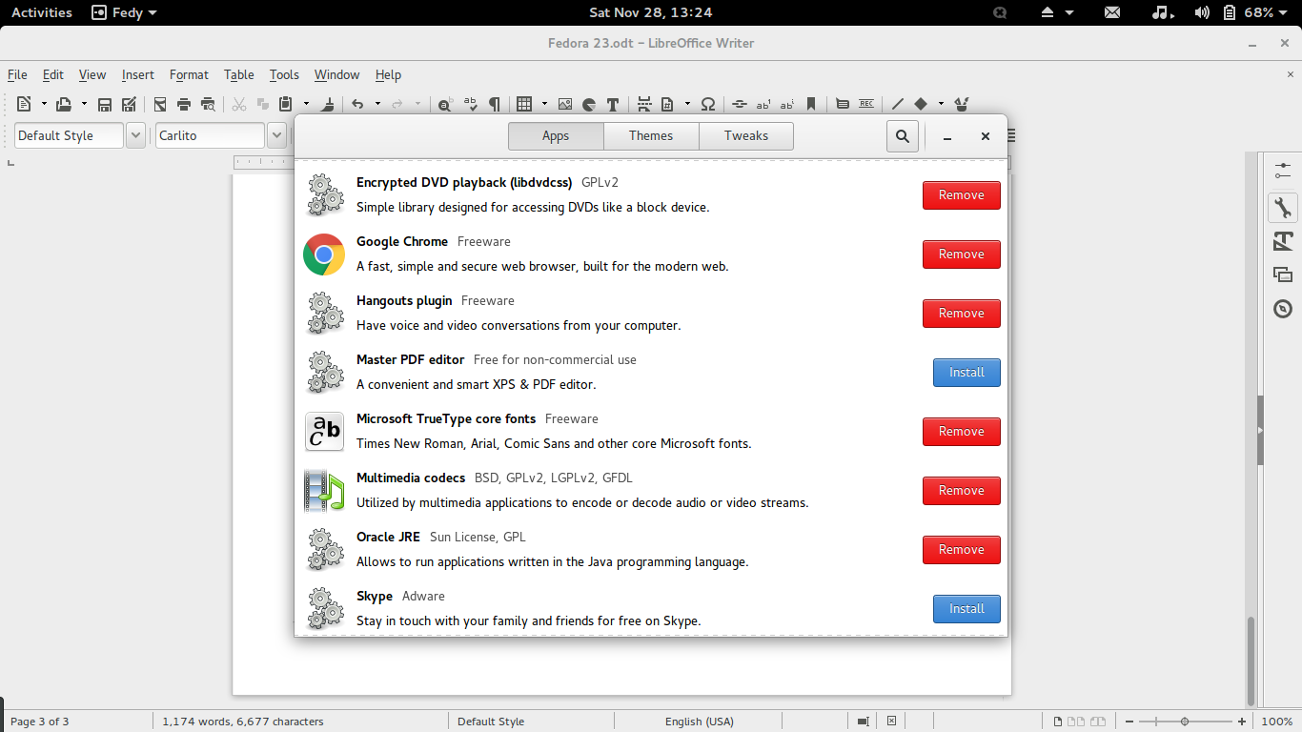
Task: Paste clipboard content with the Paste icon
Action: 286,104
